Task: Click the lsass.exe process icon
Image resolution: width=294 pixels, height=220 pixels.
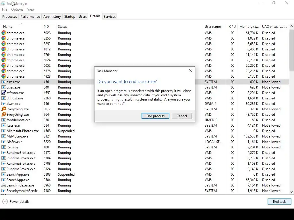Action: (x=3, y=125)
